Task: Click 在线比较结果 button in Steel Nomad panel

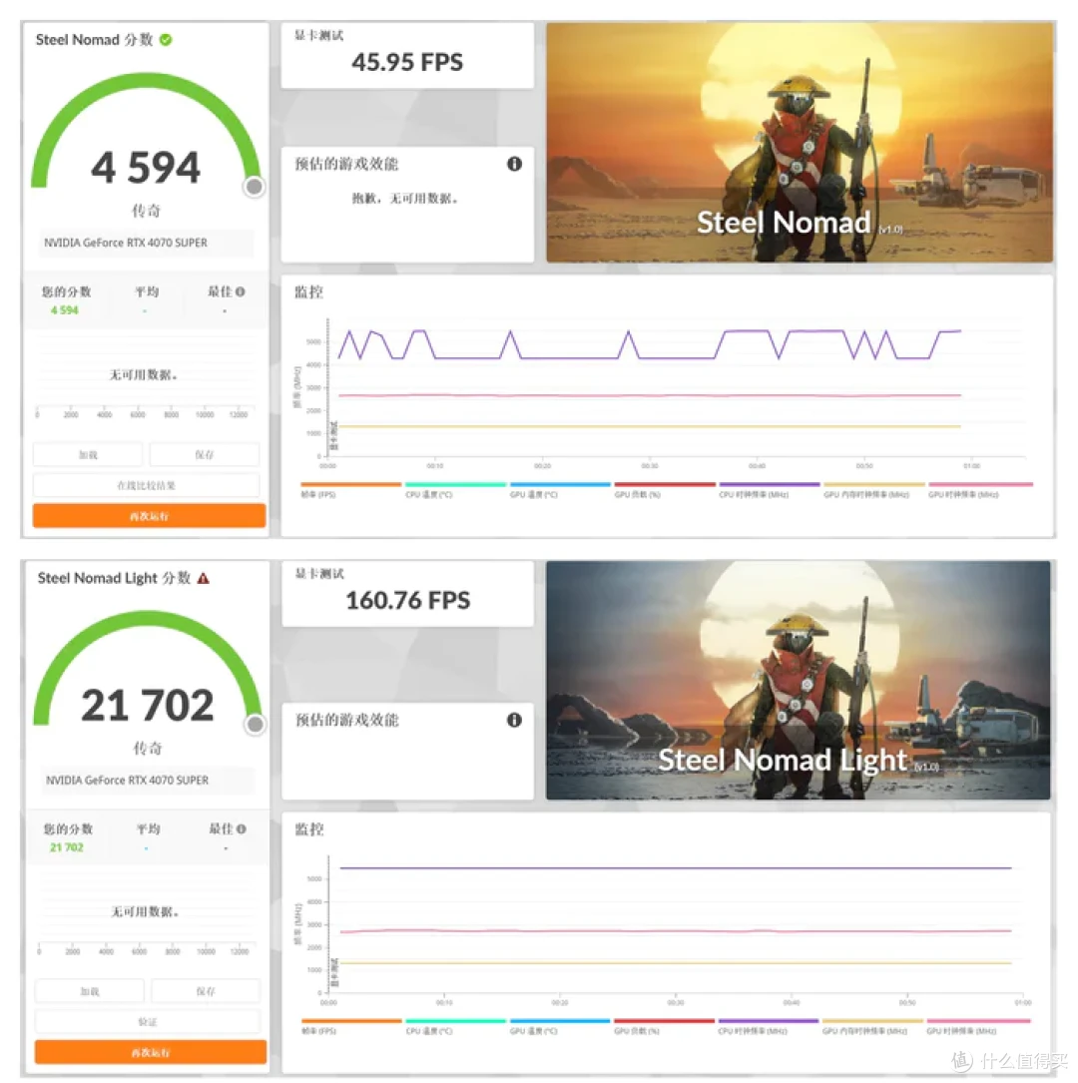Action: (147, 485)
